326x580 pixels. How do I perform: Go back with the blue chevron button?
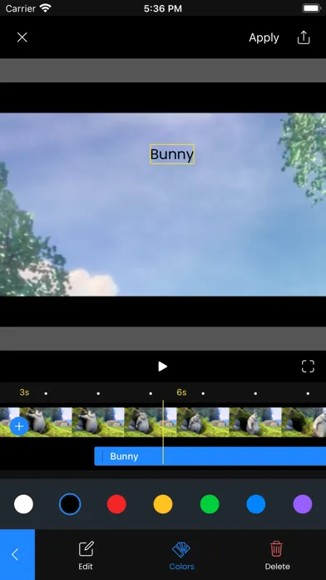pos(17,554)
